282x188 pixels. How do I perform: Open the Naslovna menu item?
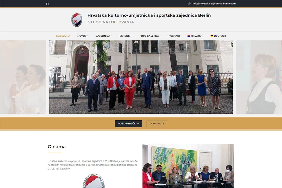point(63,36)
